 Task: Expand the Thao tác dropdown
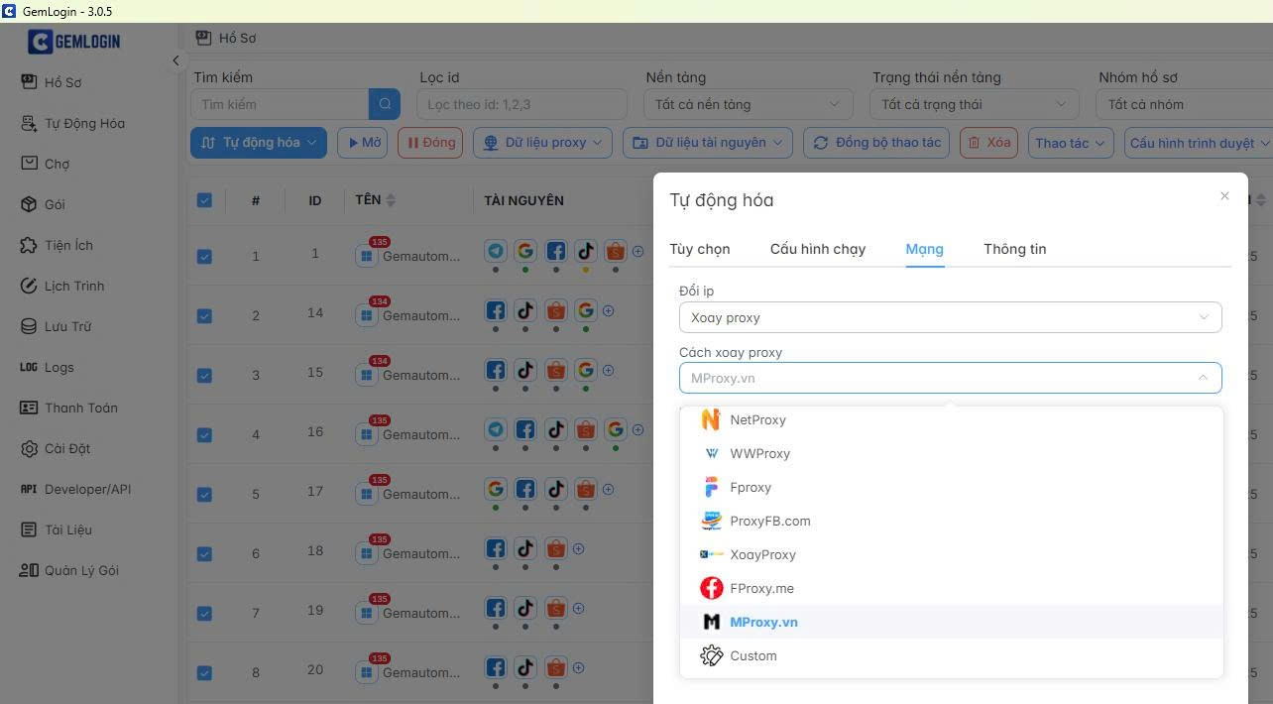(x=1071, y=143)
